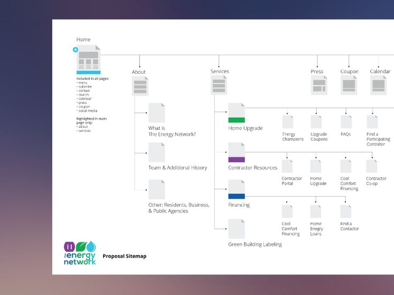The image size is (394, 295).
Task: Click the Find a Contactor page icon
Action: click(346, 212)
